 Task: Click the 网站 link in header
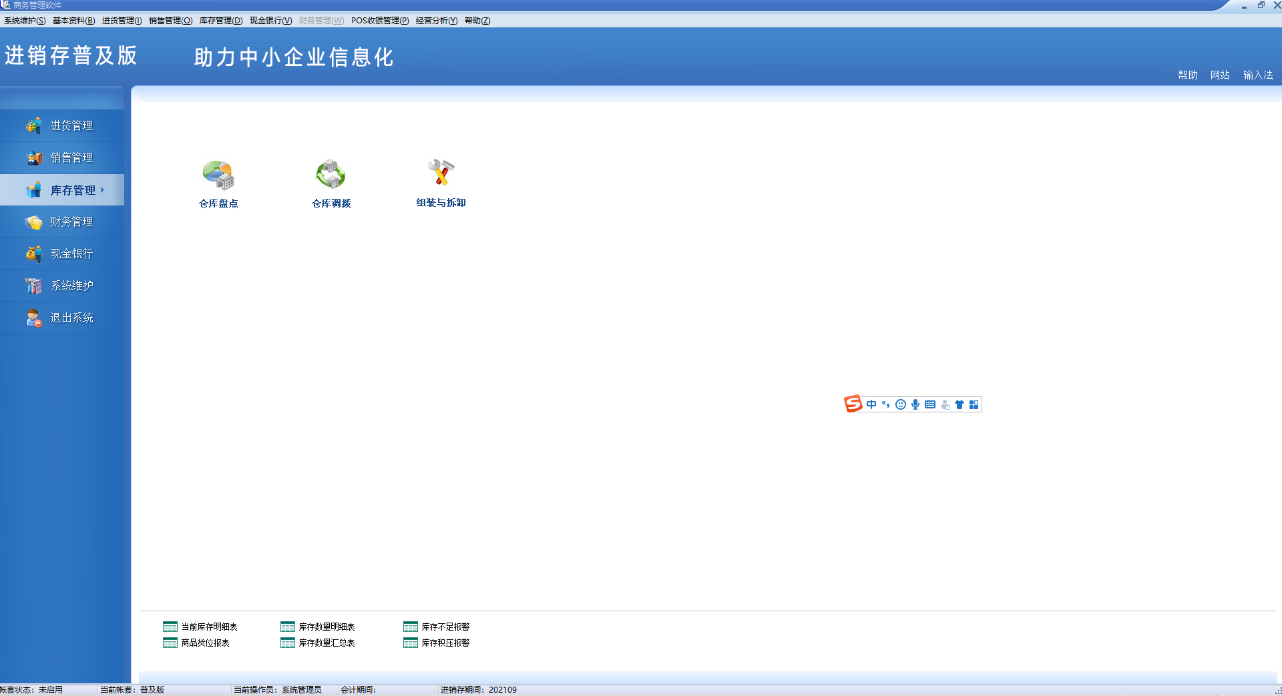point(1220,75)
